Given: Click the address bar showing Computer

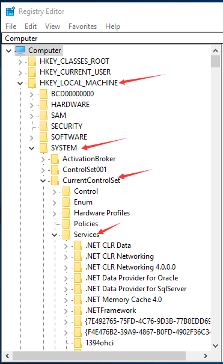Looking at the screenshot, I should point(112,39).
